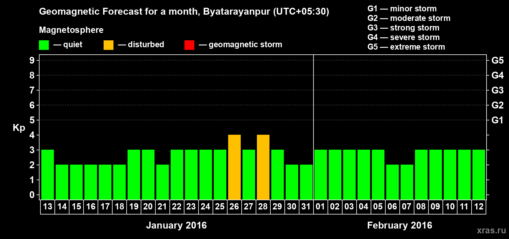The width and height of the screenshot is (509, 239).
Task: Click the G5 right-axis label
Action: (x=498, y=60)
